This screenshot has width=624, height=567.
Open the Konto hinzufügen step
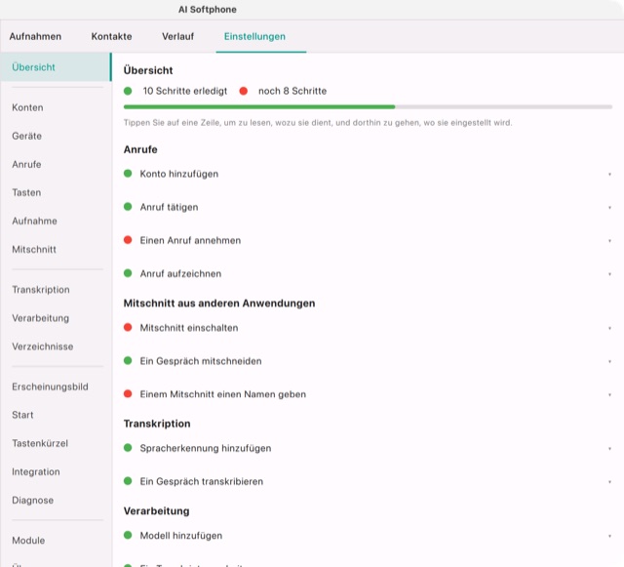click(368, 174)
